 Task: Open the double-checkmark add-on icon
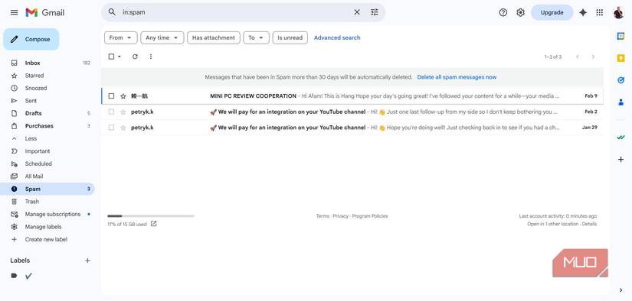(x=621, y=138)
